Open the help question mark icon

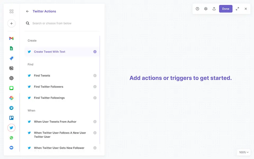click(197, 9)
